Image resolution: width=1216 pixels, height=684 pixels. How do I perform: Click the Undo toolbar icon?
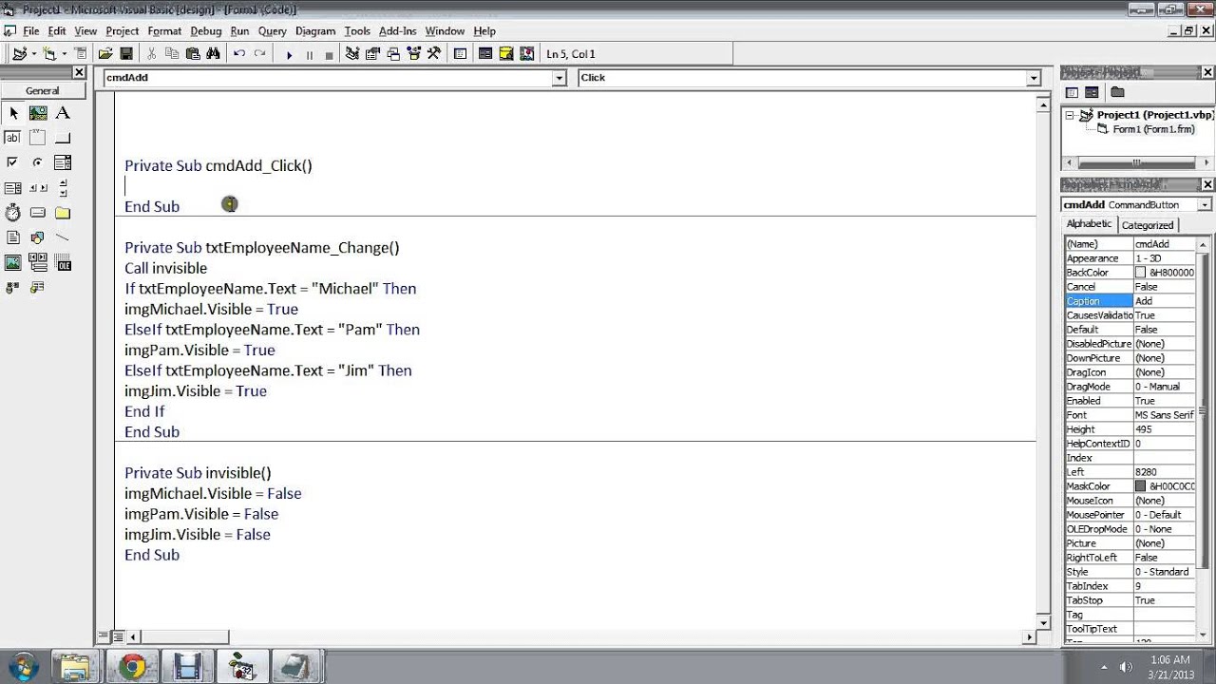(239, 54)
